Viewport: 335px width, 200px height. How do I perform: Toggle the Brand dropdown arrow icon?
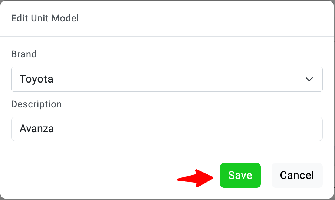[x=309, y=79]
